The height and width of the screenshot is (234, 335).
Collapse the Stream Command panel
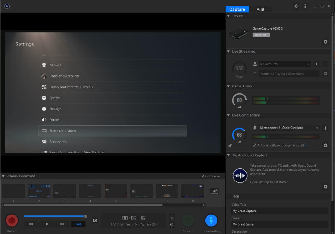[3, 176]
